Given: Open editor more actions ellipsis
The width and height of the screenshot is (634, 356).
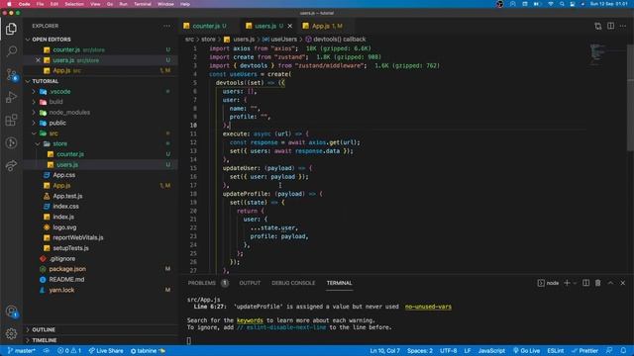Looking at the screenshot, I should click(623, 26).
